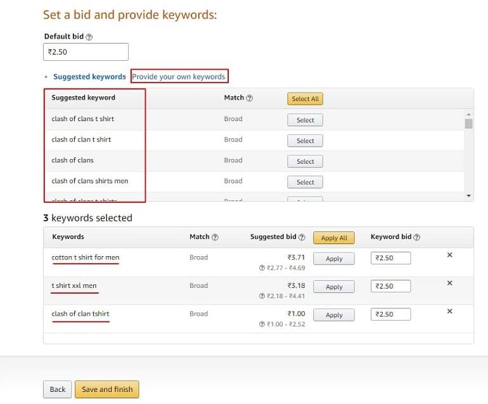Click the 'clash of clan tshirt' keyword text
488x404 pixels.
tap(80, 314)
